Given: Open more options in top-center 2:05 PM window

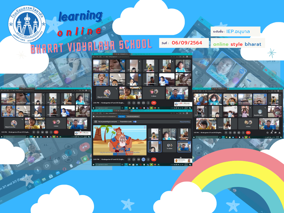Looking at the screenshot, I should tap(148, 103).
